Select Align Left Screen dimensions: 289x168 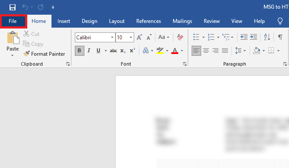point(196,51)
